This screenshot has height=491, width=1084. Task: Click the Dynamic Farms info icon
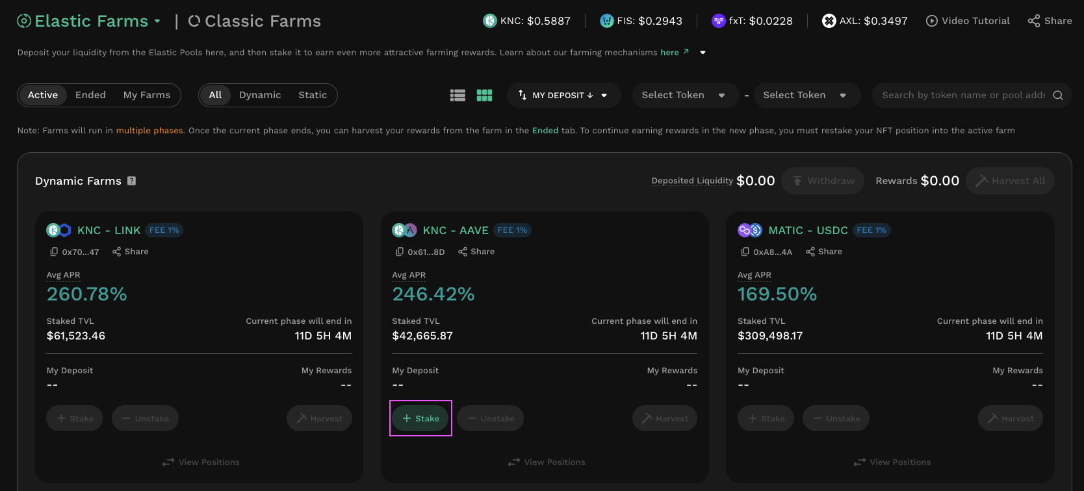[x=132, y=181]
